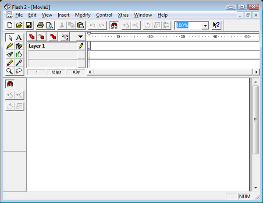Open context-sensitive Help pointer icon

[x=217, y=25]
